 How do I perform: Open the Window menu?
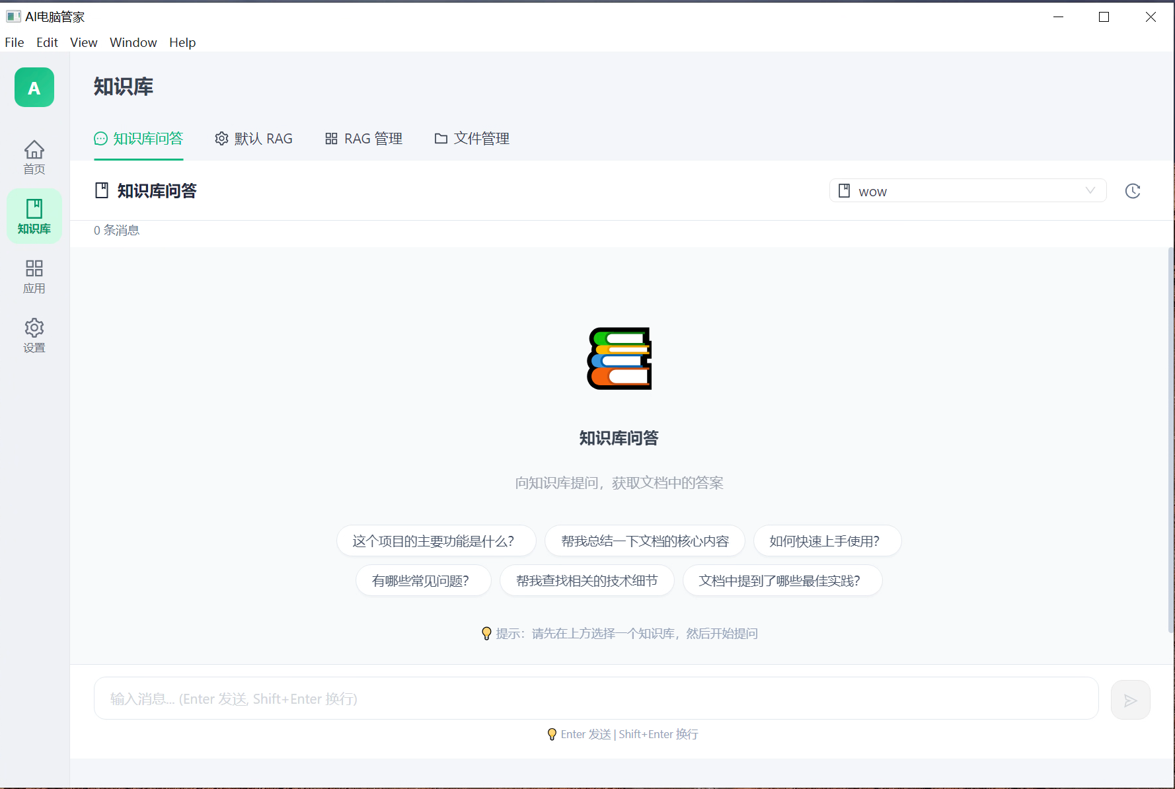[x=133, y=42]
